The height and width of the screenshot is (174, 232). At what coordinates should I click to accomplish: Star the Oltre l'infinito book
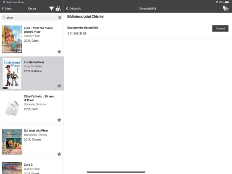[59, 120]
